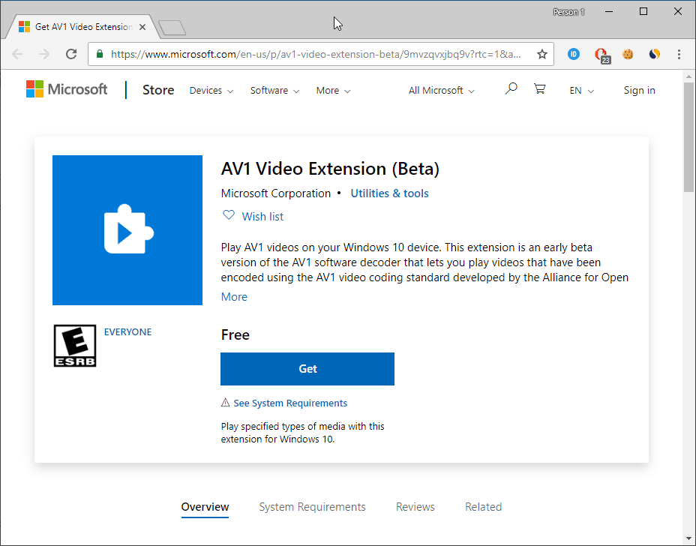Click the browser forward arrow
Image resolution: width=696 pixels, height=546 pixels.
[x=44, y=54]
